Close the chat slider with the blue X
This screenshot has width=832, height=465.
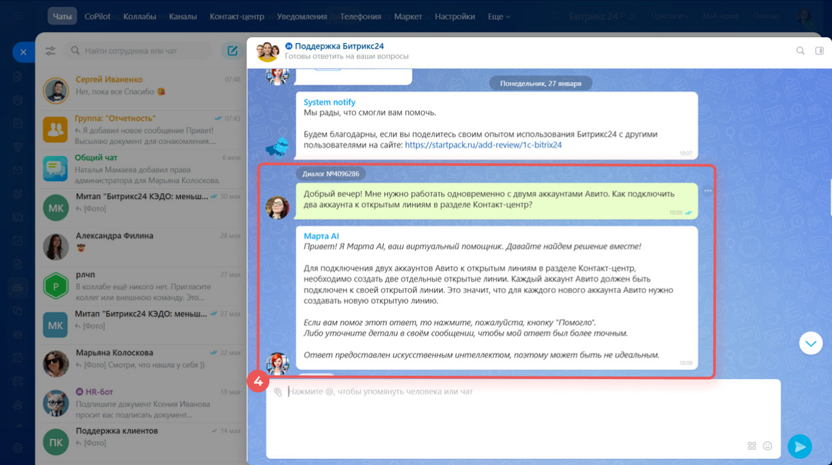[23, 52]
